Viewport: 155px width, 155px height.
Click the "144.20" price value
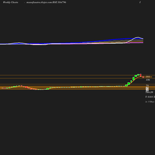click(x=149, y=92)
